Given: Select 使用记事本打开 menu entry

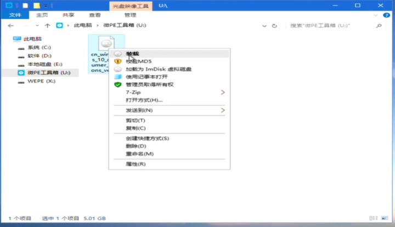Looking at the screenshot, I should tap(170, 77).
